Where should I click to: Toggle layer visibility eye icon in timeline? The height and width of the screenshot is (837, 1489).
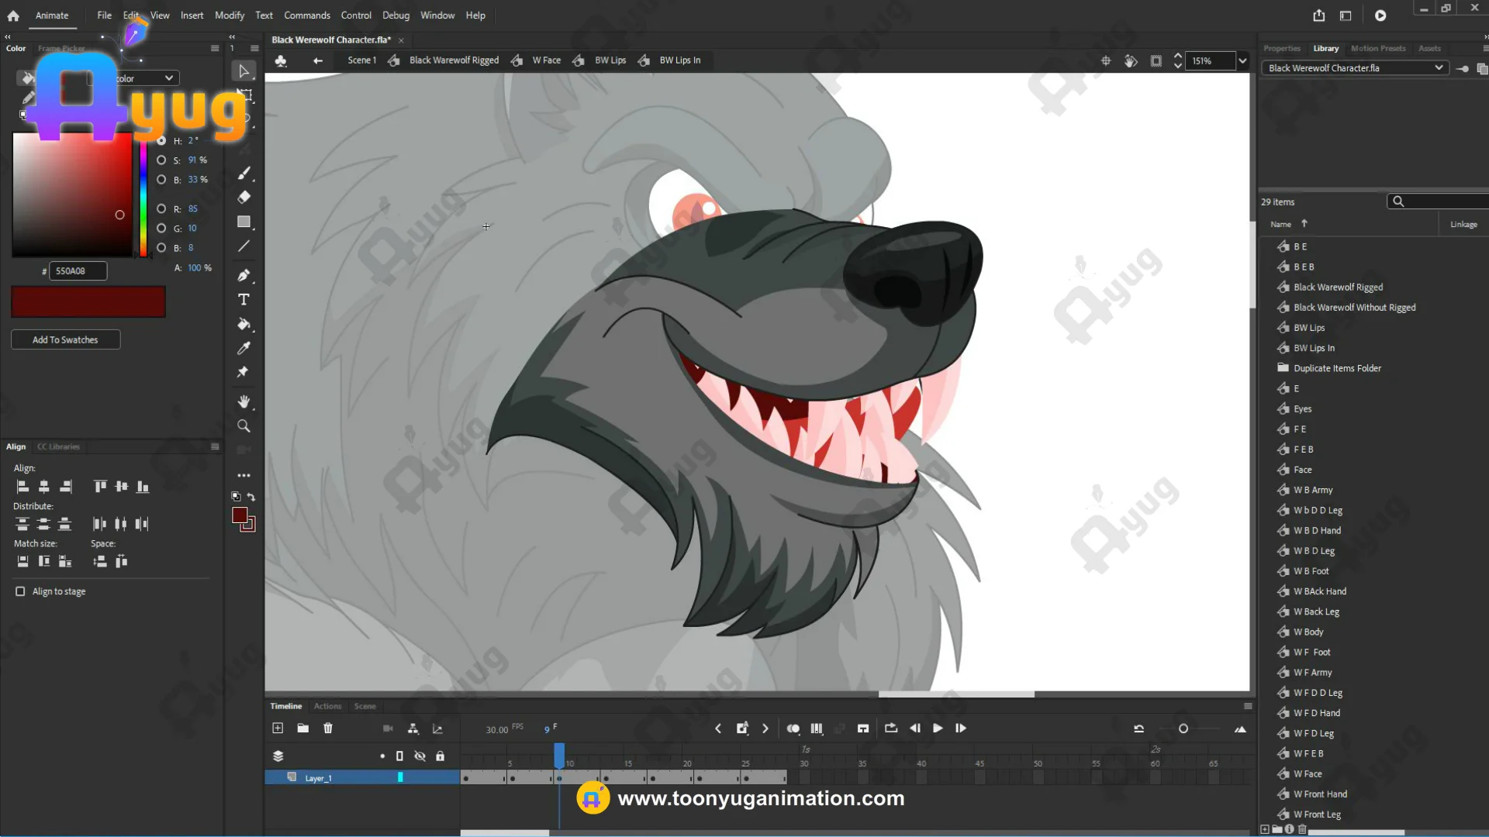coord(420,756)
